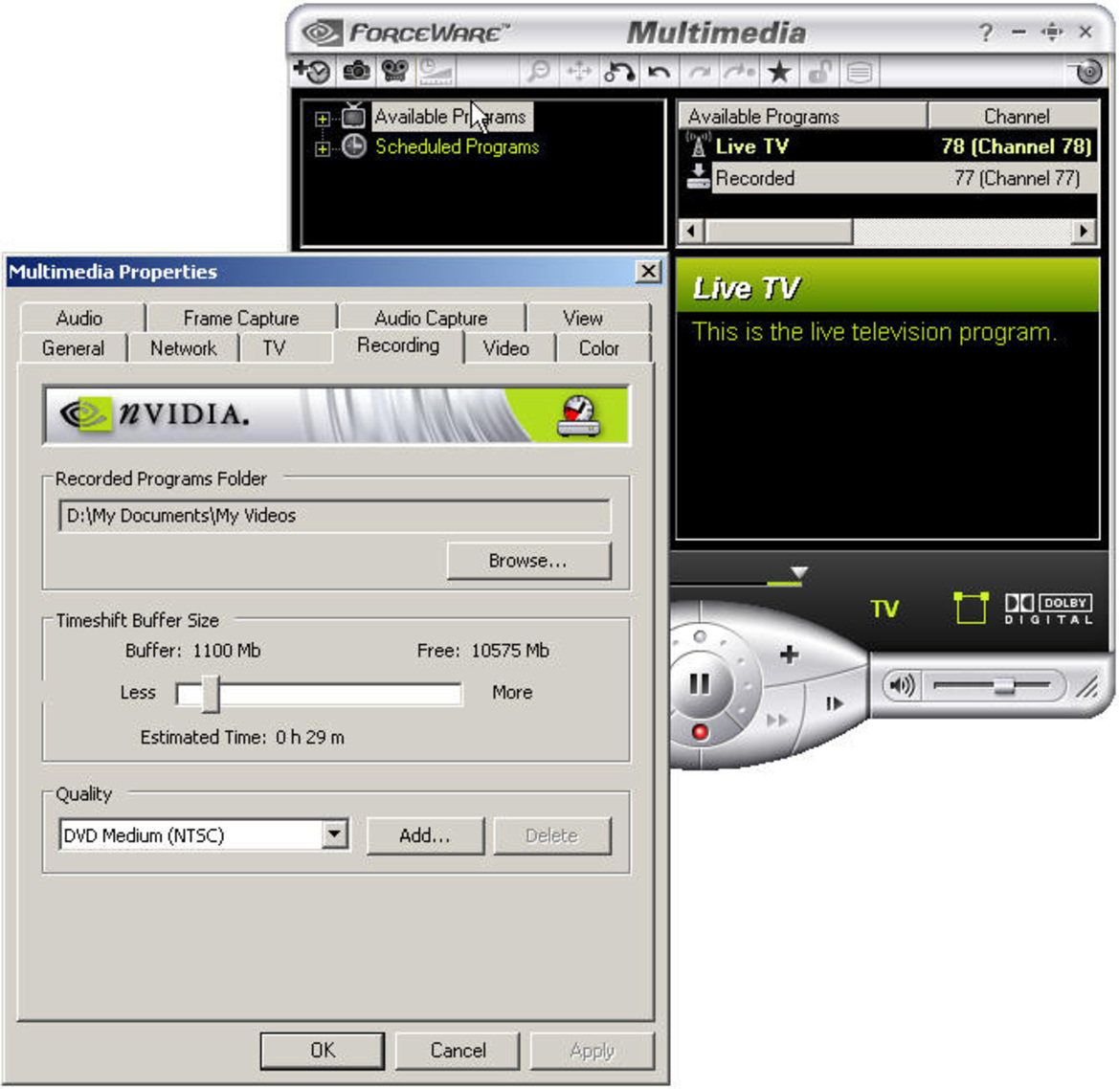Click the looping arrow with dots icon

618,72
